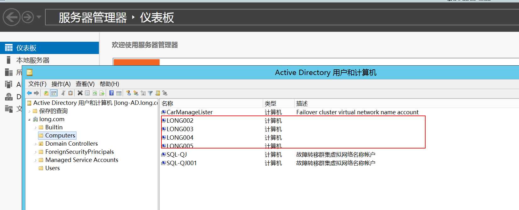The image size is (519, 210).
Task: Open Help via the question mark icon
Action: (111, 93)
